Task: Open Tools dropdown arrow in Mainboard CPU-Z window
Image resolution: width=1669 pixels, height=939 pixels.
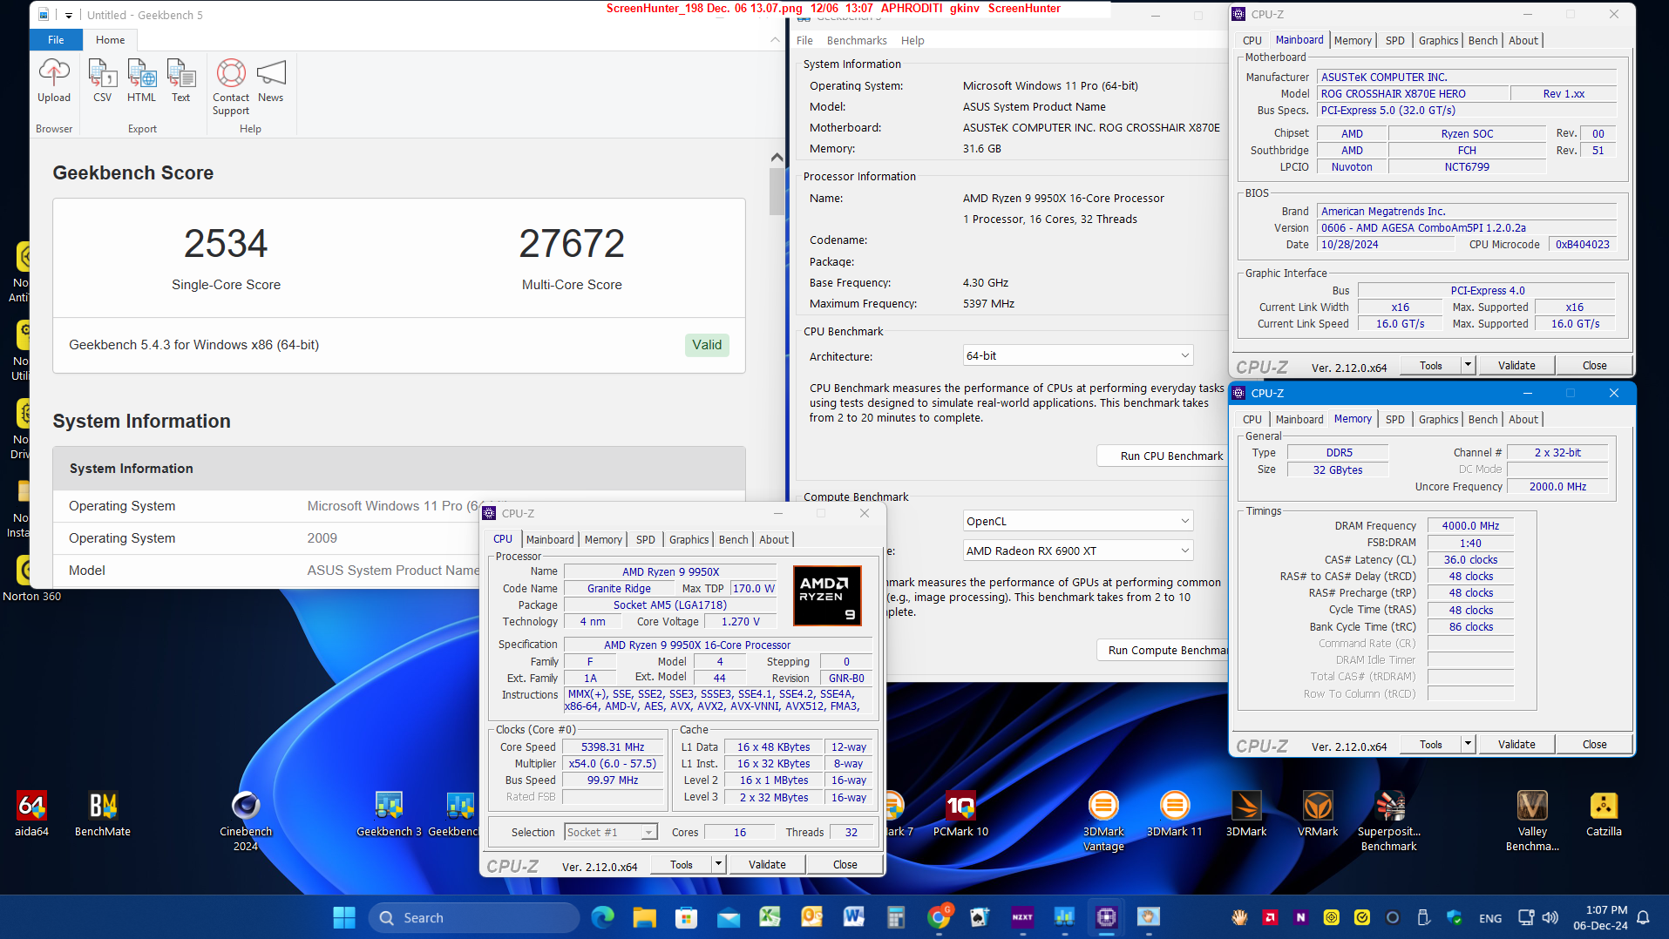Action: pos(1468,365)
